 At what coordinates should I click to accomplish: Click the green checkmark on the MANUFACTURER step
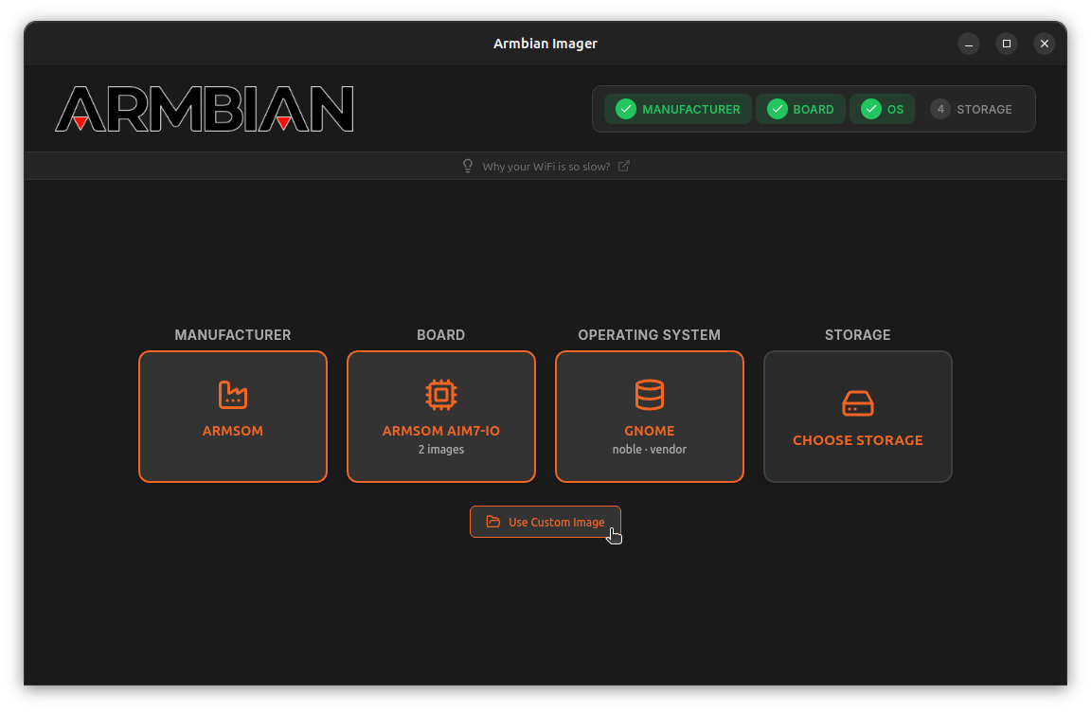pos(625,108)
